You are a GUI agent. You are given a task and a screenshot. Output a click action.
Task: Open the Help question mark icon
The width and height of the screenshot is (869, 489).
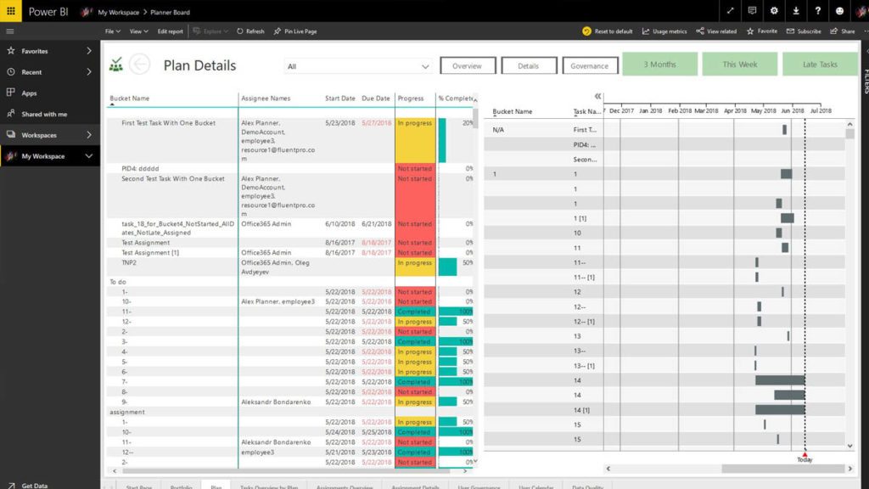pos(817,11)
